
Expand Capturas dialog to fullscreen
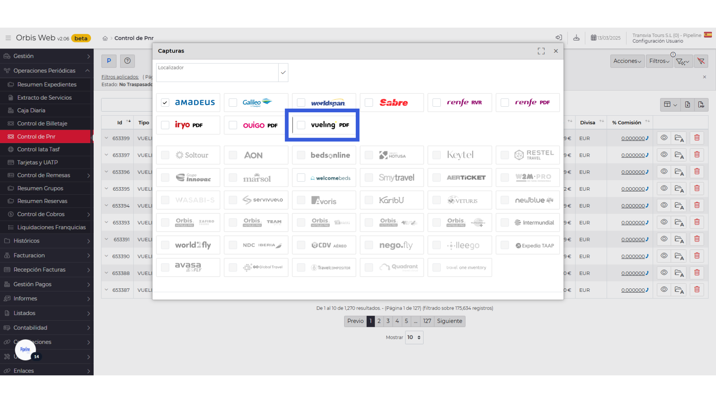[541, 51]
